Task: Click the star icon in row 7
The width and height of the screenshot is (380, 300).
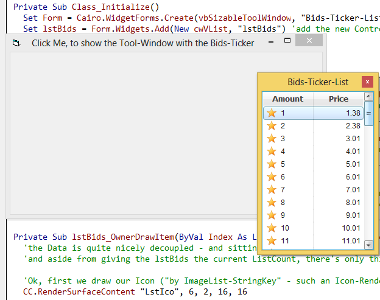Action: point(272,190)
